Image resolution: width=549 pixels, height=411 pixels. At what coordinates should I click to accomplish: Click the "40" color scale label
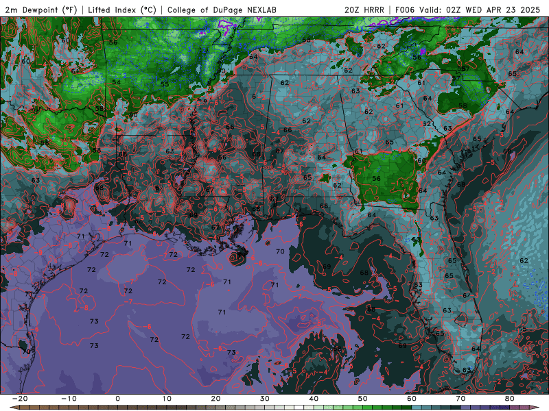coord(314,399)
